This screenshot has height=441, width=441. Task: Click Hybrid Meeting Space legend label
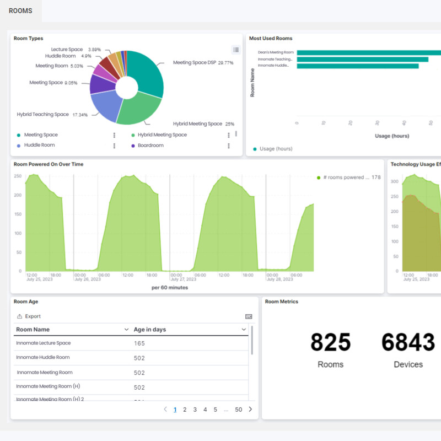coord(162,135)
